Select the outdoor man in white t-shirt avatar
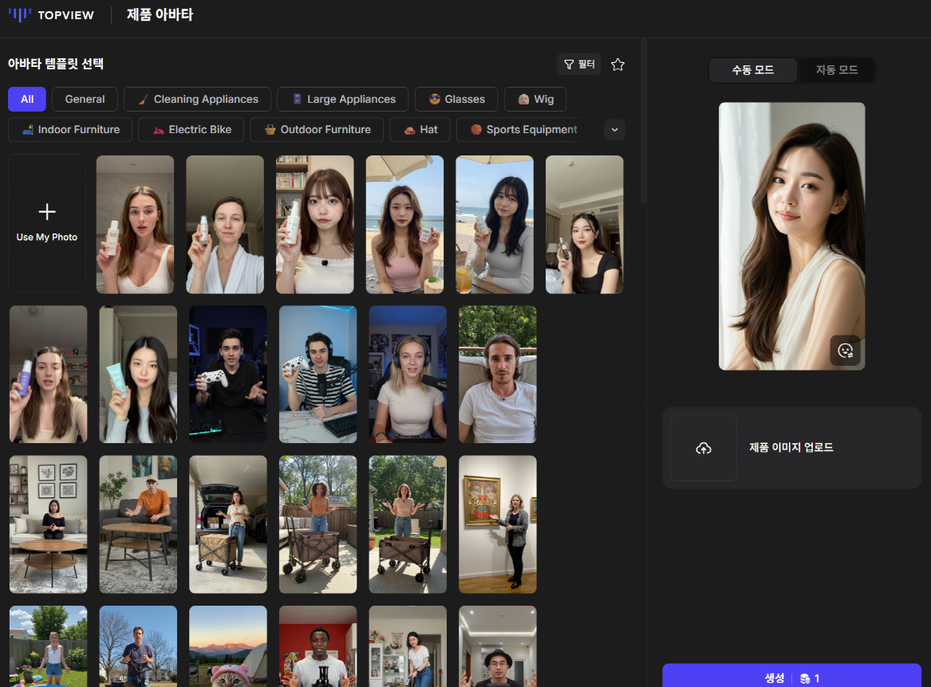 click(x=498, y=375)
